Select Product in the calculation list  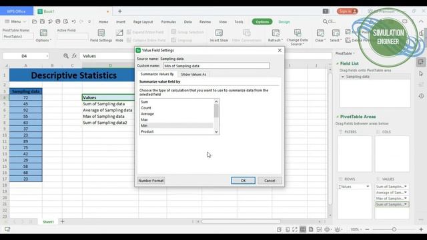(x=176, y=131)
